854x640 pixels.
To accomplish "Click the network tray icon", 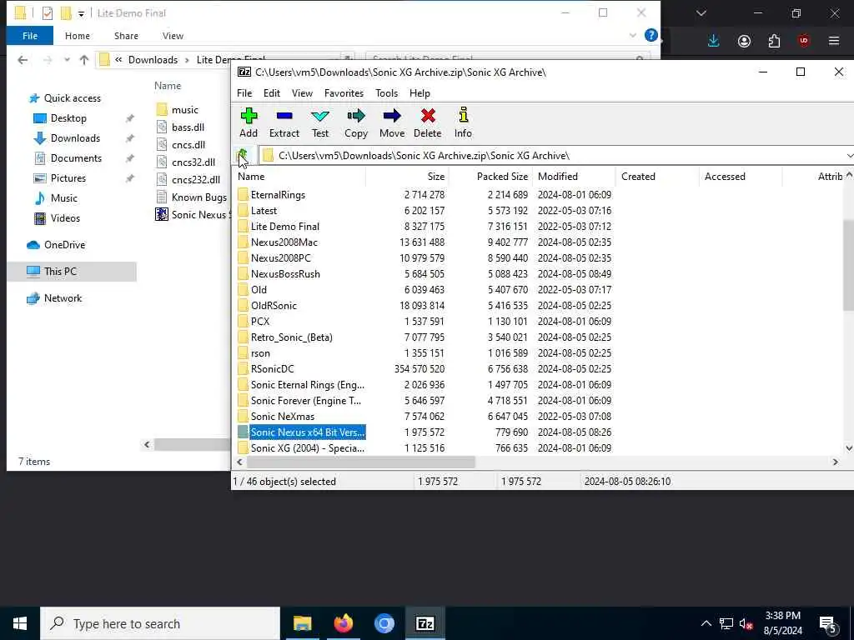I will point(726,623).
